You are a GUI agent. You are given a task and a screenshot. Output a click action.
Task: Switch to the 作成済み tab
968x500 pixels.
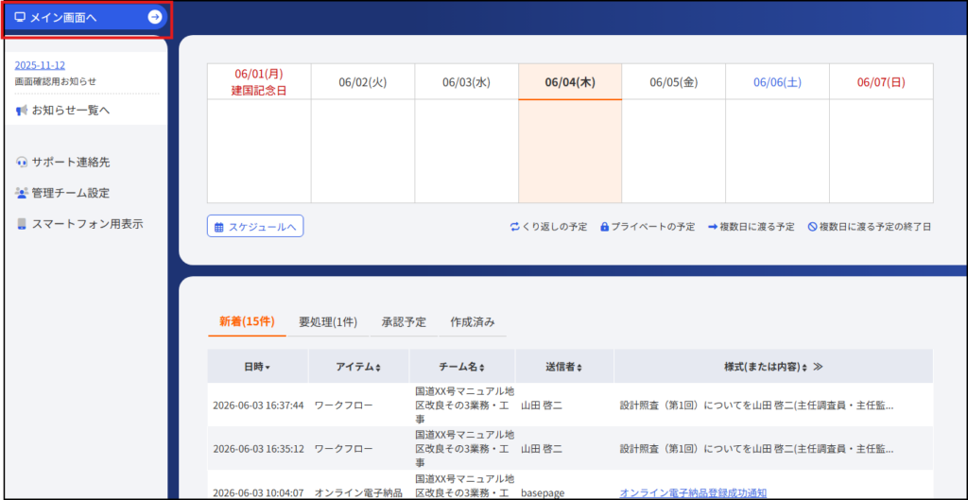(473, 321)
